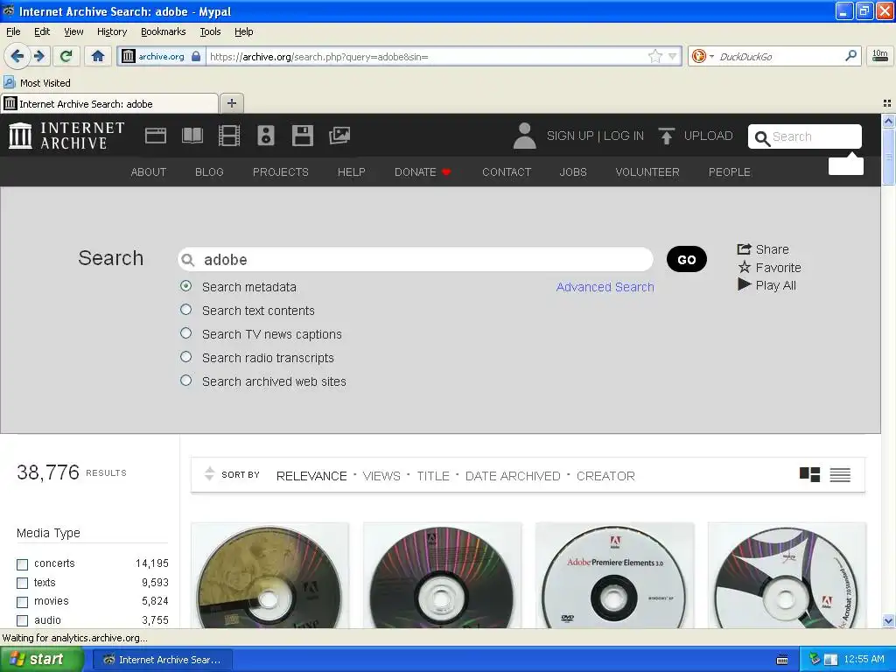Select Search text contents radio button
This screenshot has height=672, width=896.
click(x=185, y=309)
